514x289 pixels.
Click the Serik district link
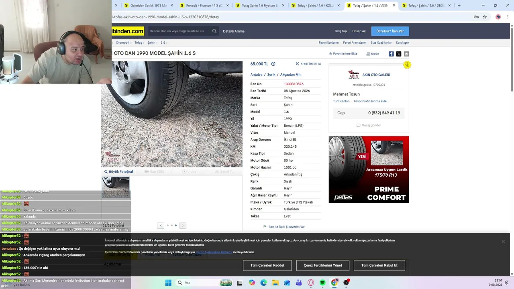pyautogui.click(x=271, y=75)
